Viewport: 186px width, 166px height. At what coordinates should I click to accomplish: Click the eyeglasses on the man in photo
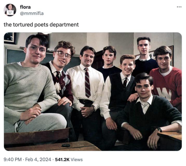[x=64, y=54]
